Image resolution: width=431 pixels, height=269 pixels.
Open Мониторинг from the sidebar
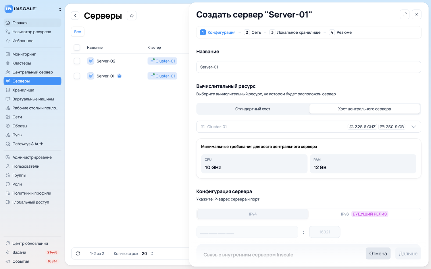pos(32,54)
